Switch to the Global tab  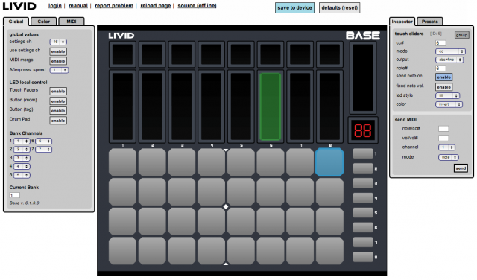coord(16,22)
